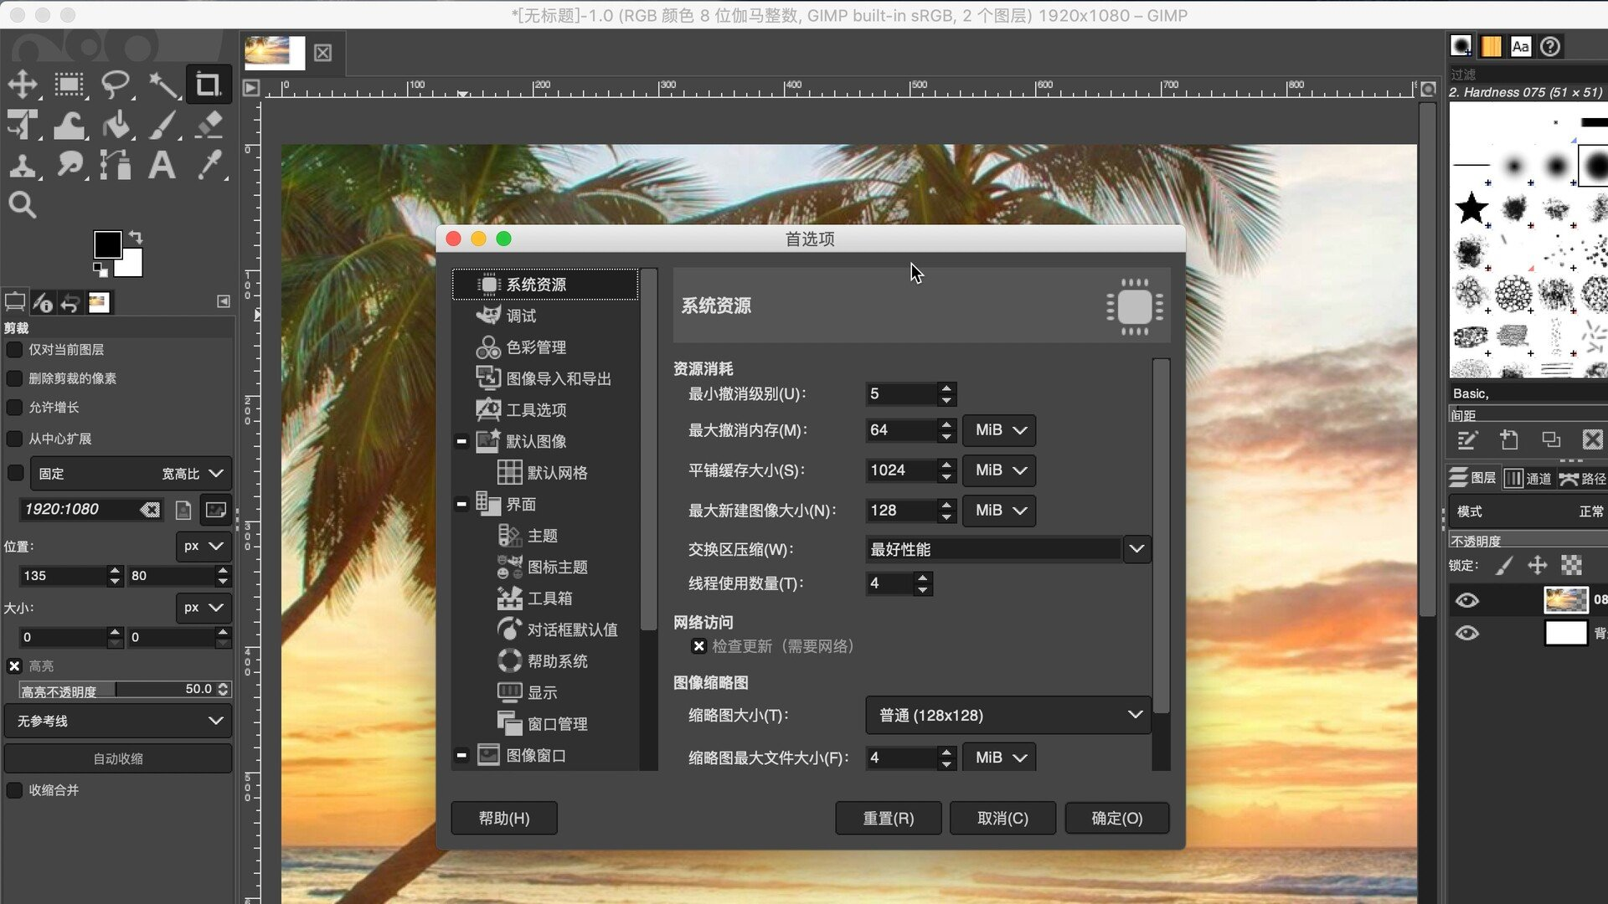Select the Move tool in toolbox
This screenshot has height=904, width=1608.
tap(23, 85)
